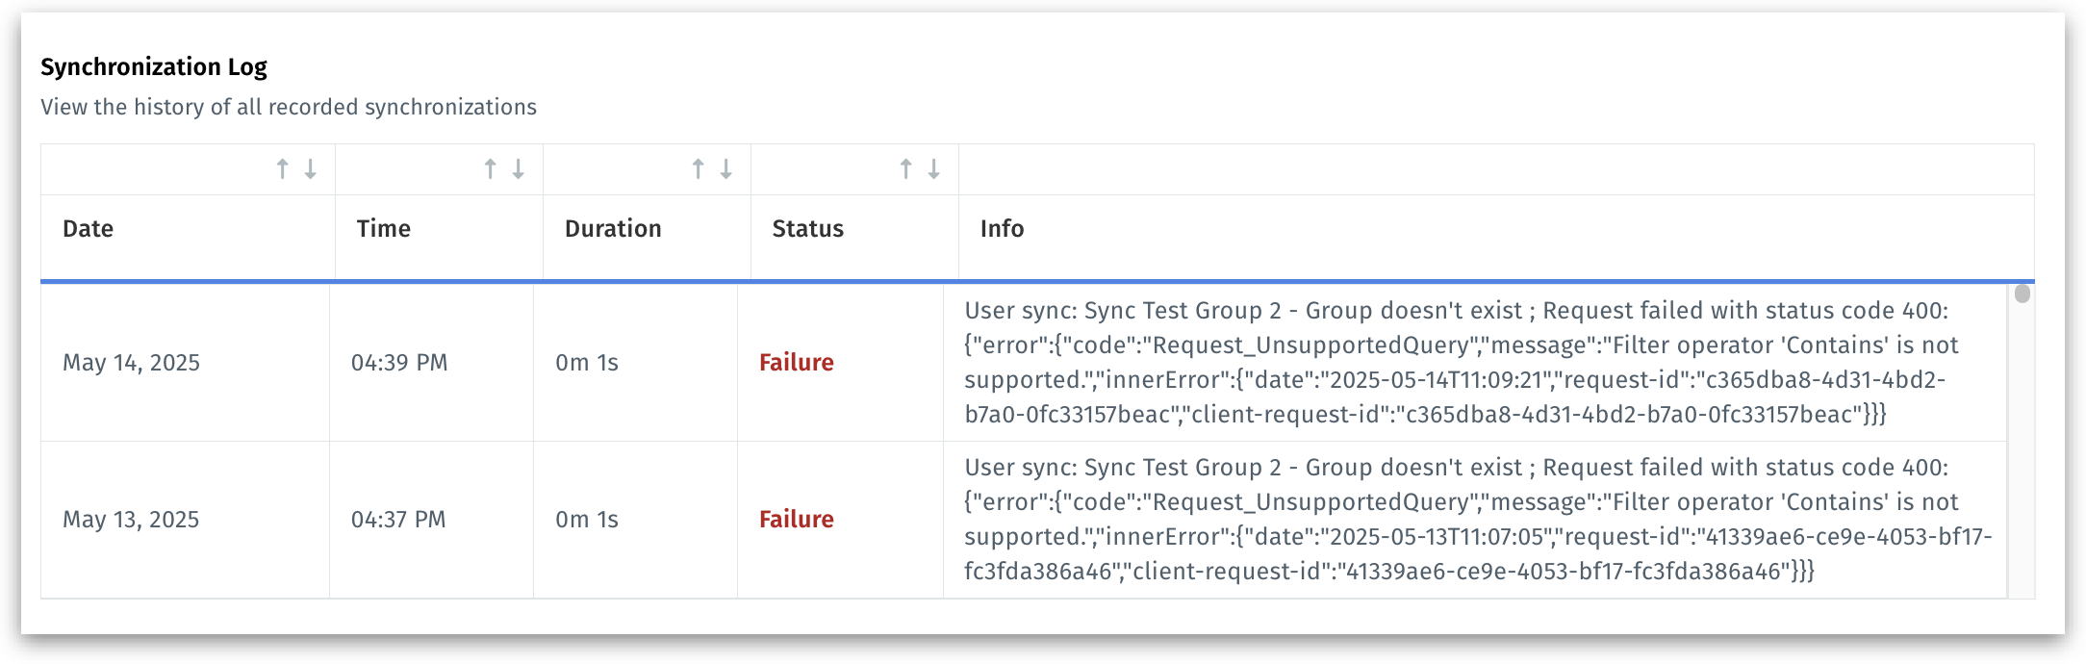The height and width of the screenshot is (664, 2086).
Task: Click the Info column header
Action: [x=1002, y=229]
